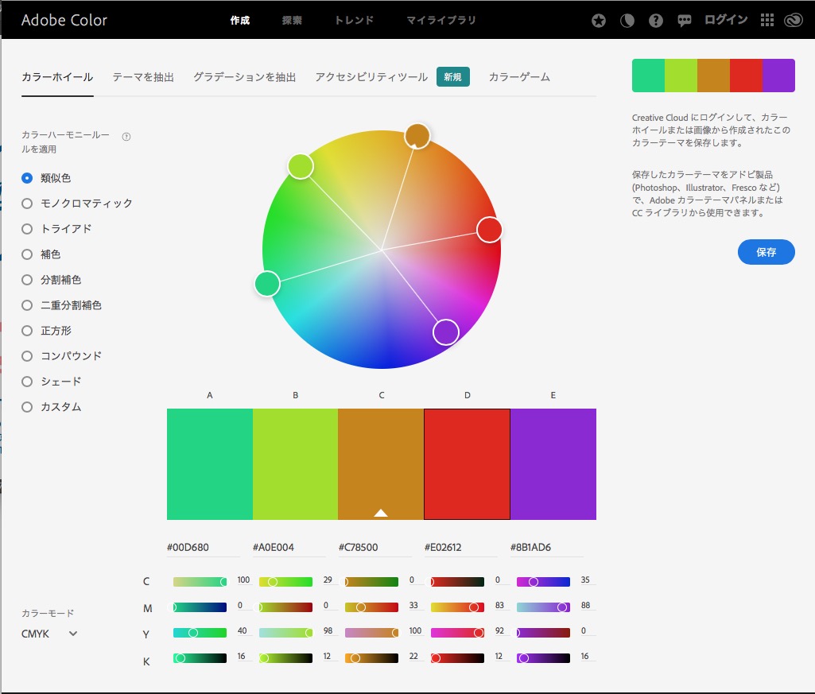Click the star icon in top bar
The width and height of the screenshot is (815, 694).
tap(599, 21)
